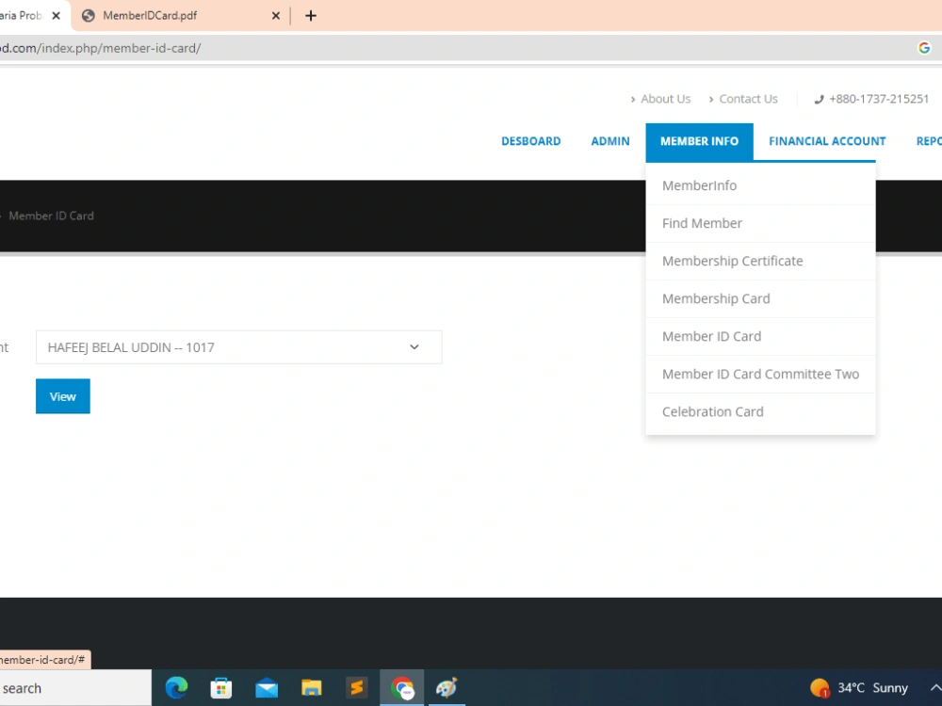Show hidden system tray icons

(934, 688)
